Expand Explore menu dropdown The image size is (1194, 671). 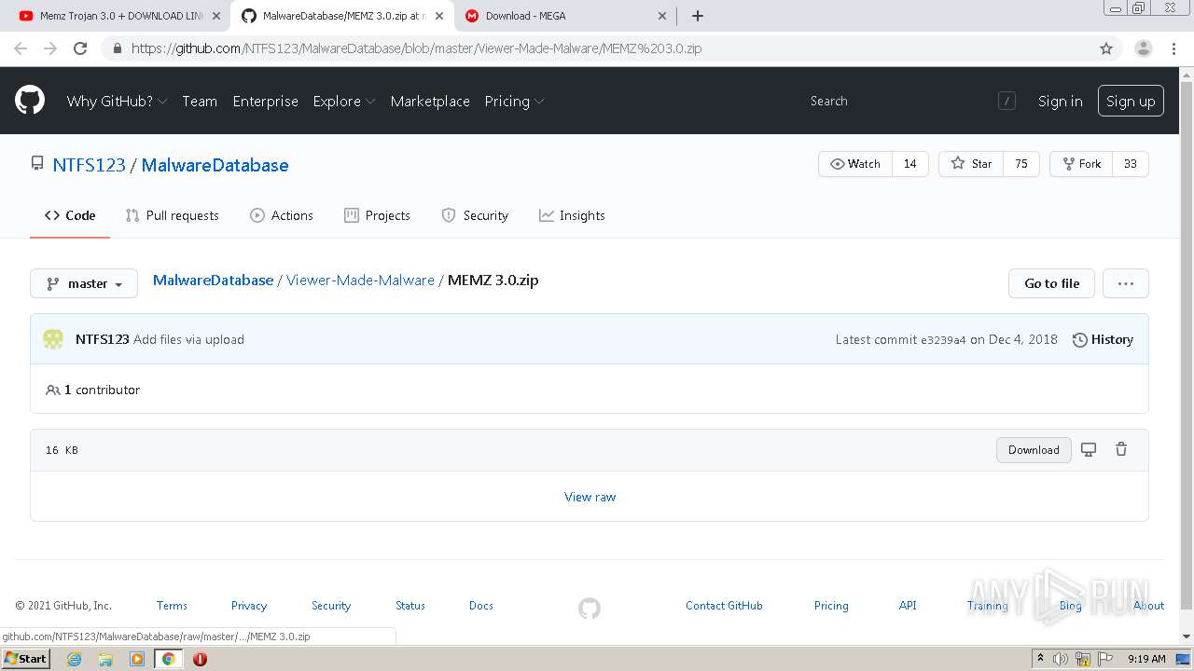click(x=344, y=101)
